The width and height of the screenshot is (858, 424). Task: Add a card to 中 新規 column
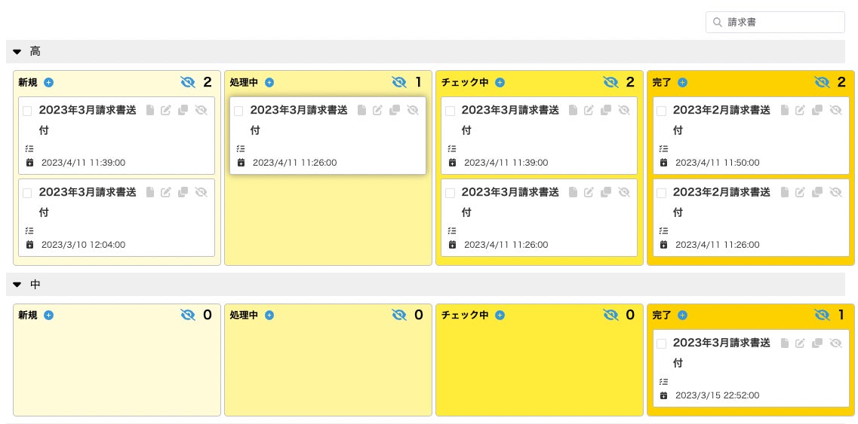click(49, 316)
